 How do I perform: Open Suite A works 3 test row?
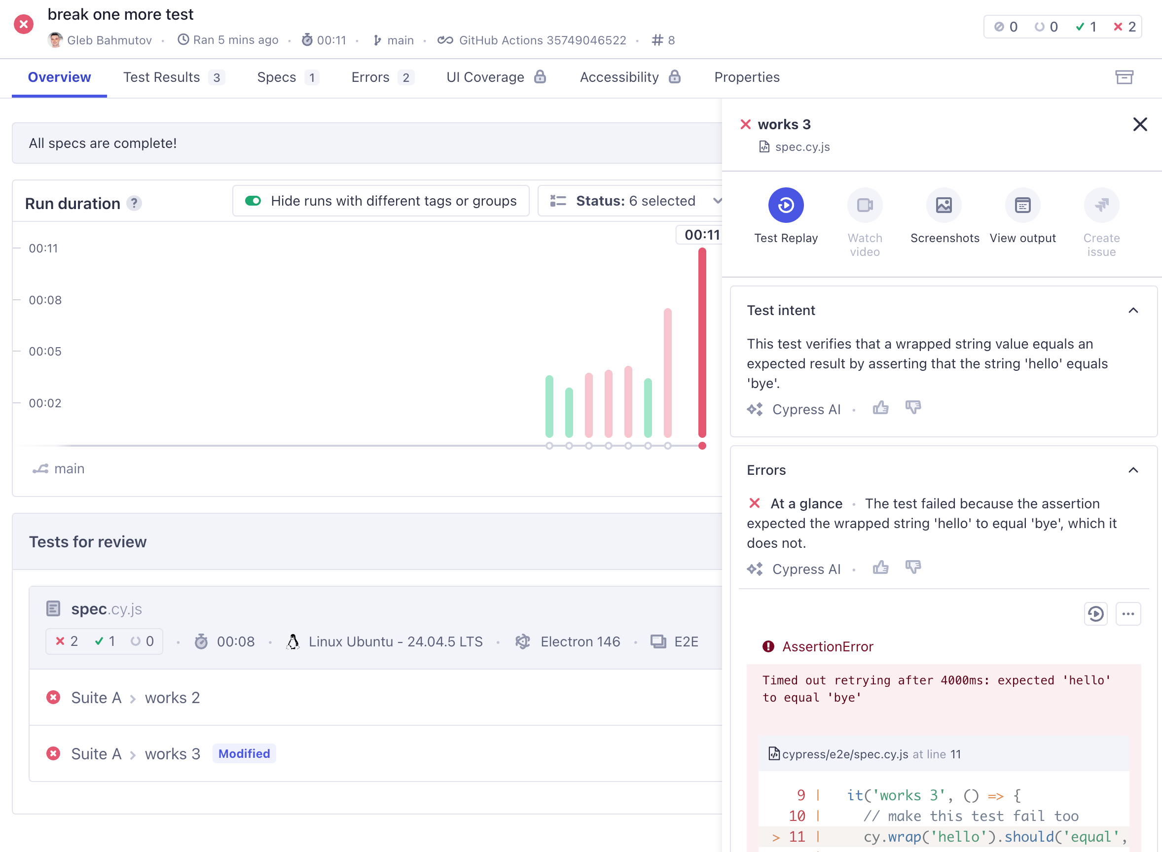tap(375, 753)
